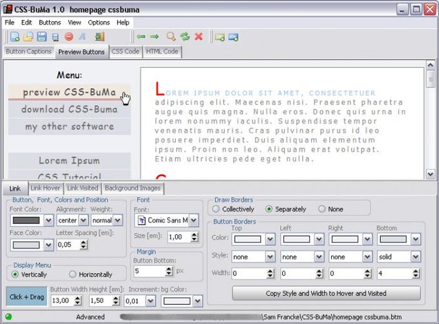
Task: Open the File menu
Action: (10, 23)
